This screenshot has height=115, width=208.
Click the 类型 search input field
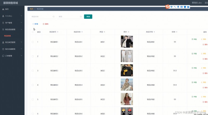(70, 17)
